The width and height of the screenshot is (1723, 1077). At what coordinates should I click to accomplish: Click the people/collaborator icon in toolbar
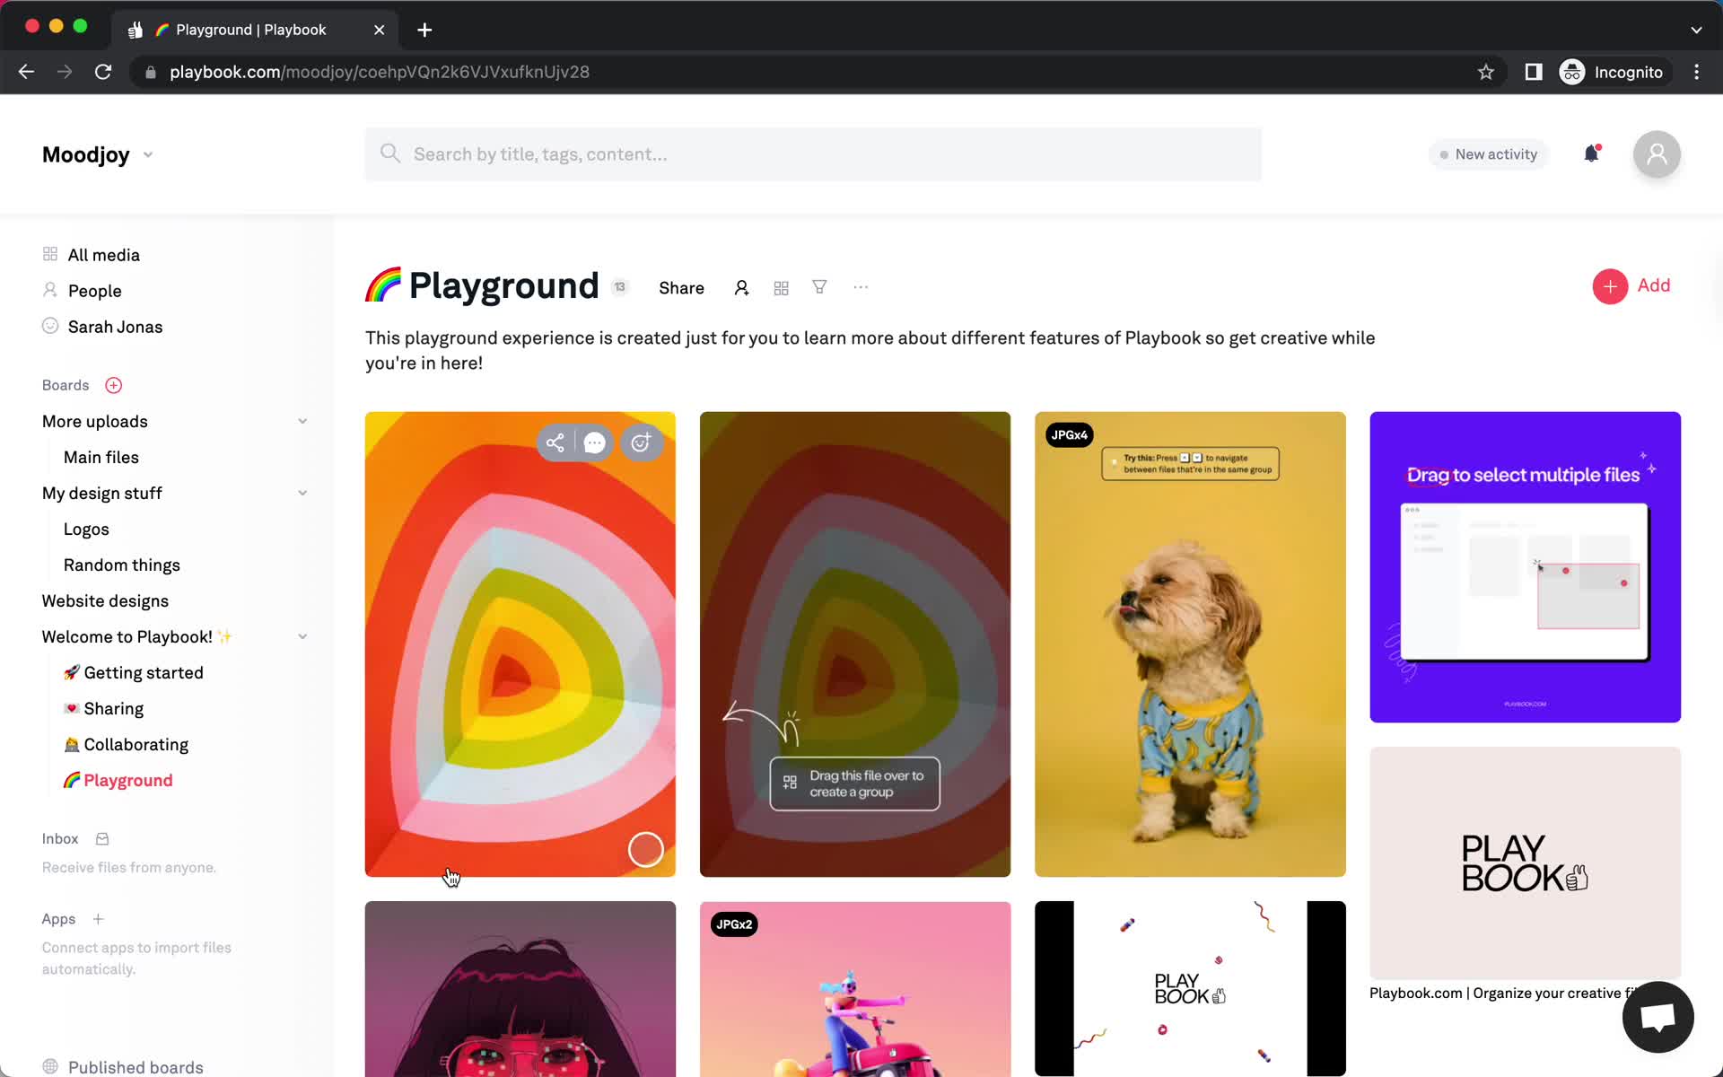click(740, 286)
